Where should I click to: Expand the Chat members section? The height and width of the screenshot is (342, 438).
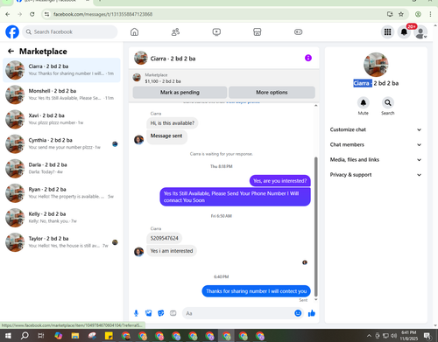click(376, 144)
